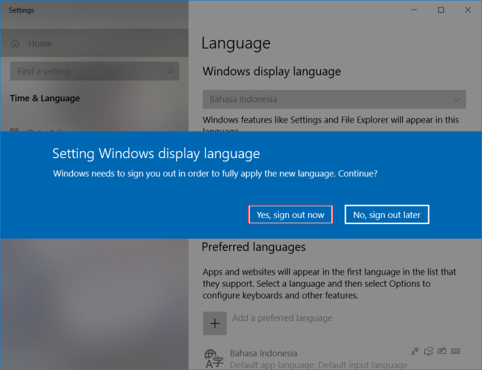The height and width of the screenshot is (370, 482).
Task: Click the Bahasa Indonesia language globe icon
Action: click(x=214, y=359)
